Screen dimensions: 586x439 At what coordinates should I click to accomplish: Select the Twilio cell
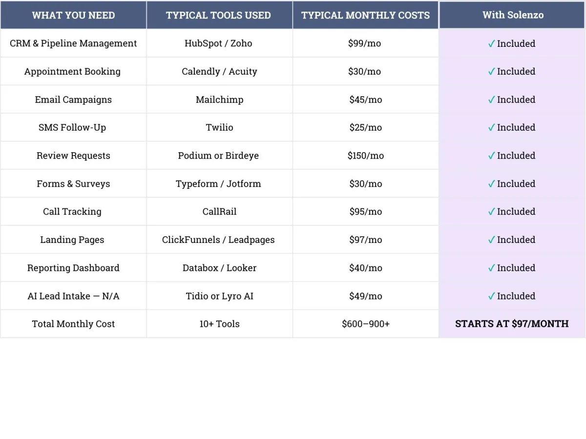click(219, 127)
